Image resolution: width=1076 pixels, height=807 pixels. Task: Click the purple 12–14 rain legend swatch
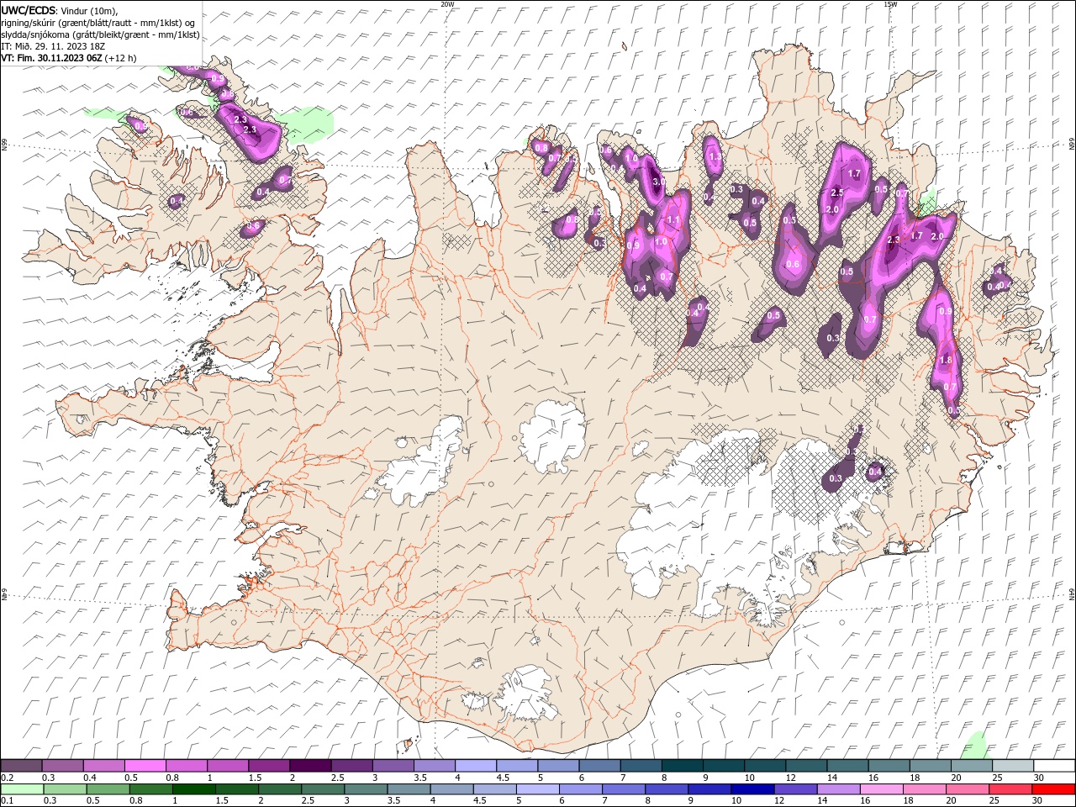pyautogui.click(x=795, y=789)
